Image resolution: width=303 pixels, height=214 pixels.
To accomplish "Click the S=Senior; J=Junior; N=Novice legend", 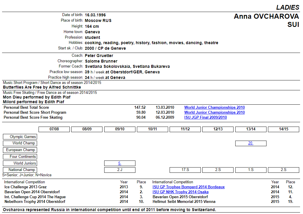I will 27,175.
